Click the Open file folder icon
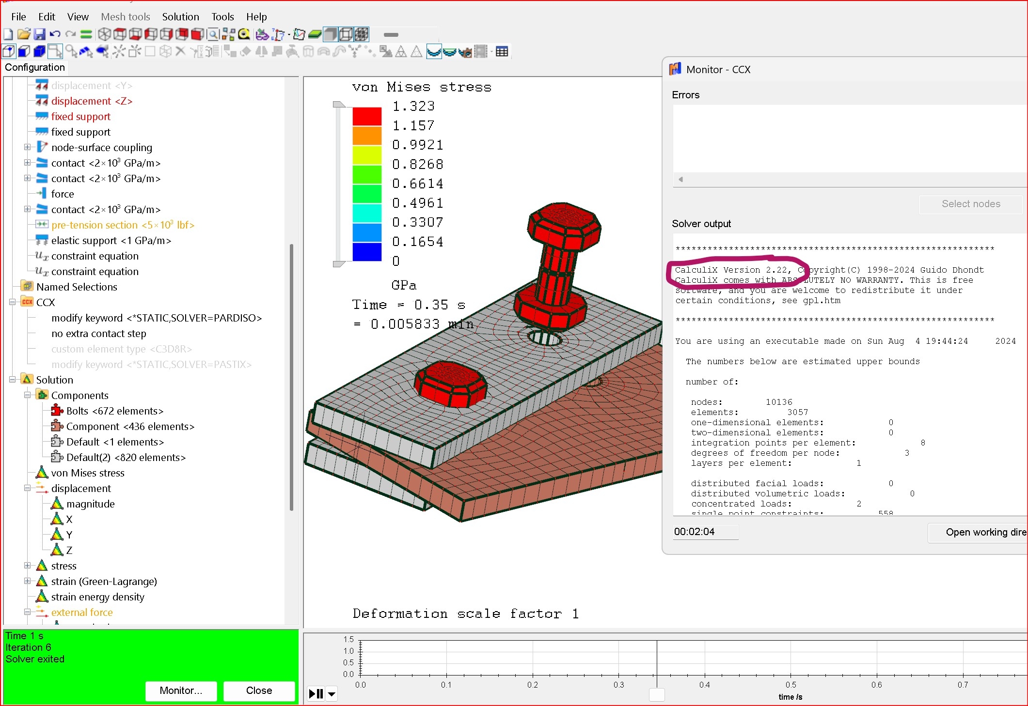This screenshot has width=1028, height=706. (24, 34)
